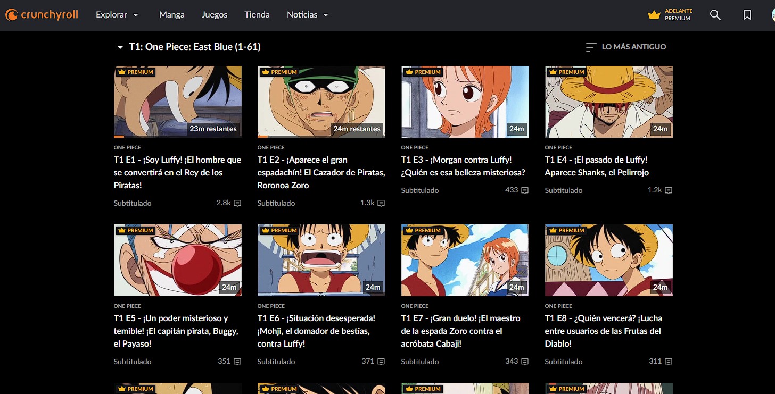Play episode 7 thumbnail with Luffy and Nami

465,260
